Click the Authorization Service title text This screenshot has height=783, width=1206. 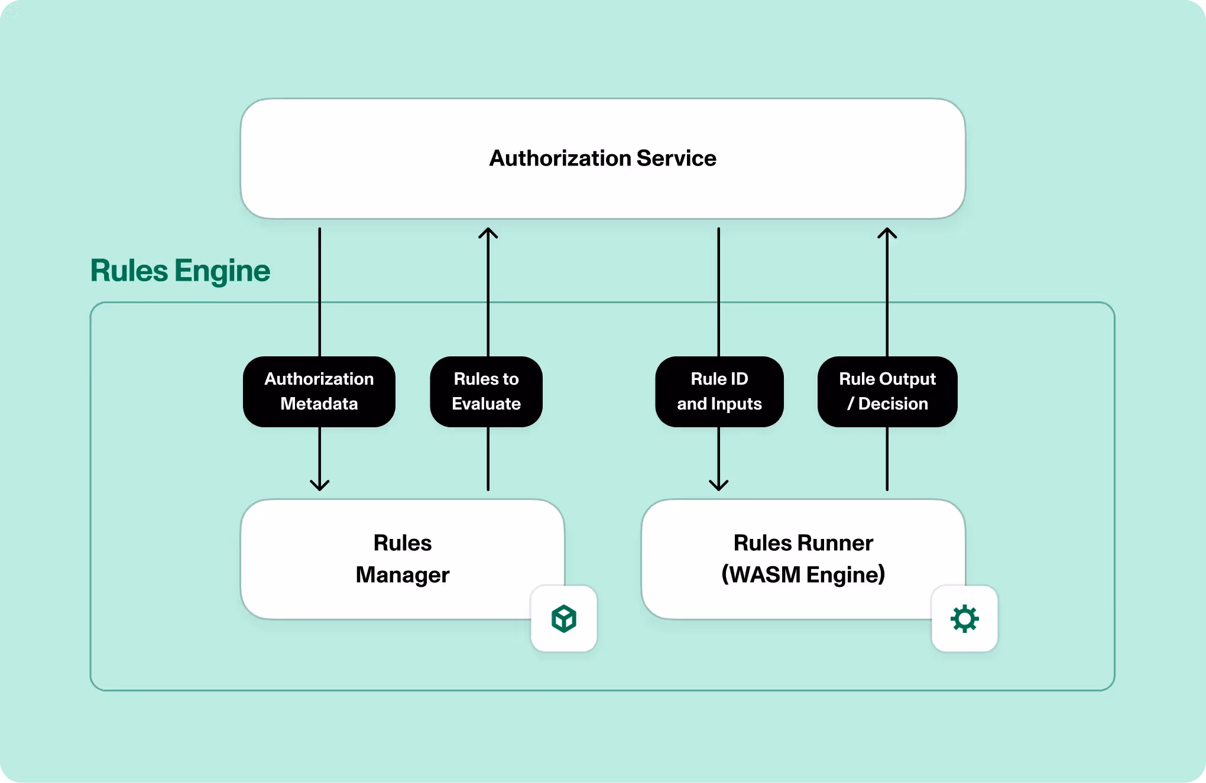[602, 158]
